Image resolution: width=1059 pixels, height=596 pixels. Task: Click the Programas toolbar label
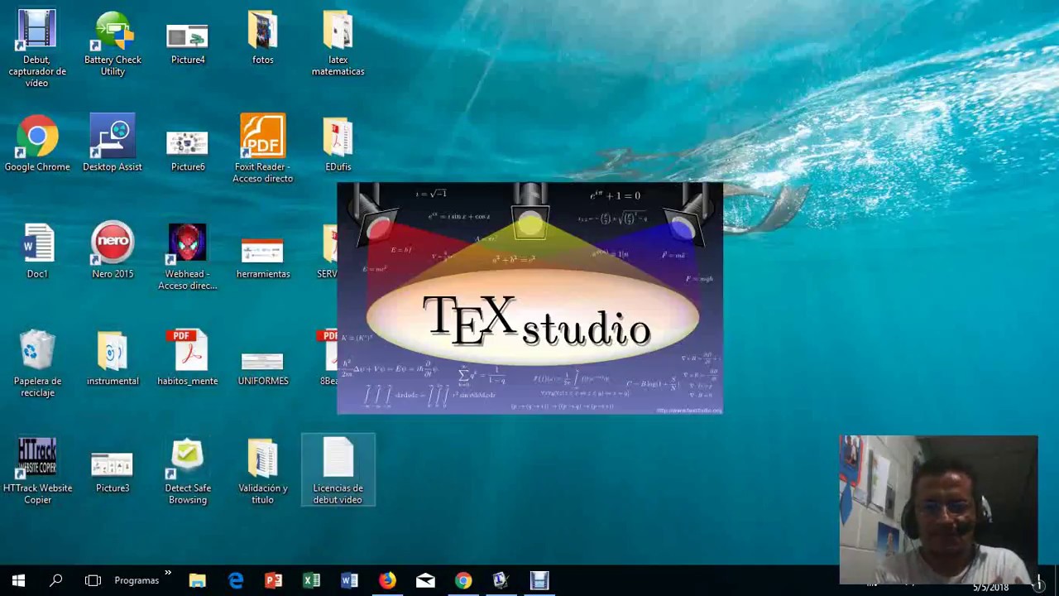137,581
